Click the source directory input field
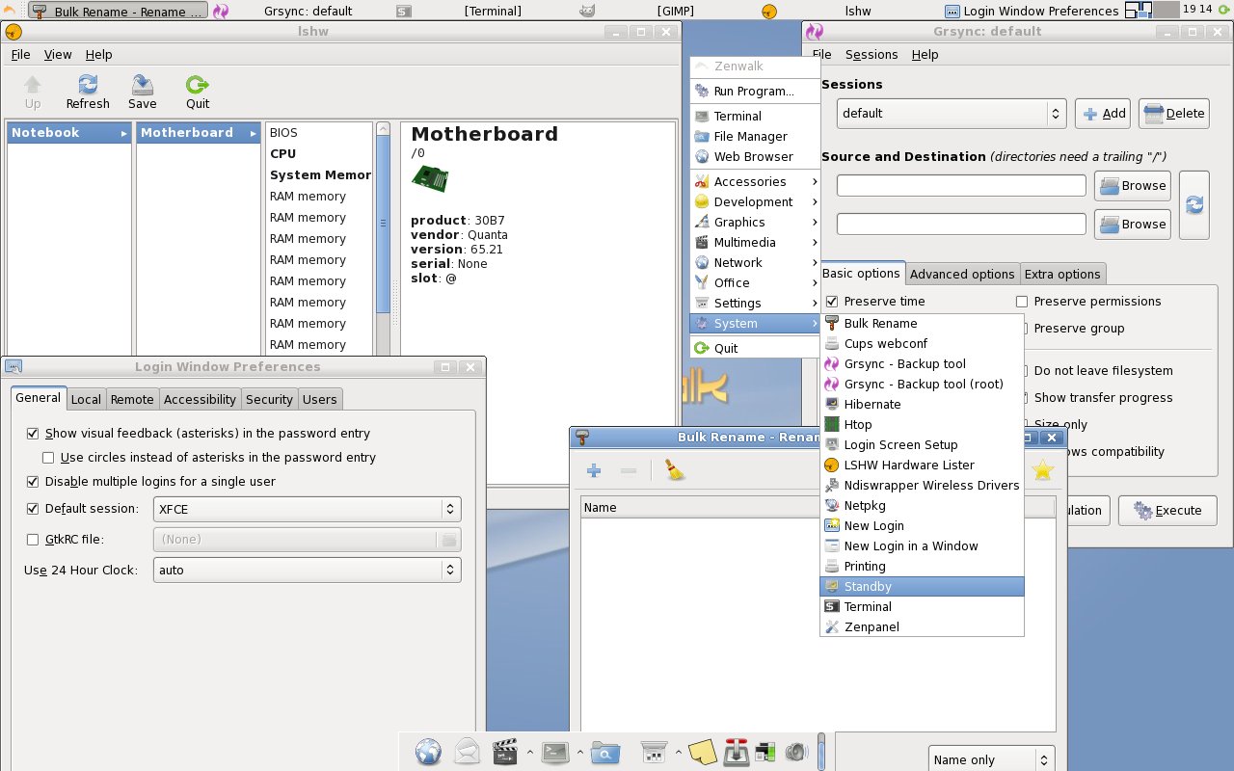 click(x=961, y=185)
